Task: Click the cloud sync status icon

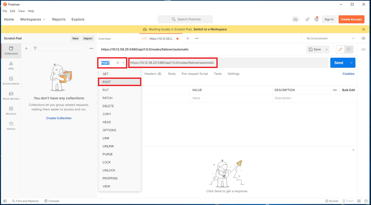Action: 295,19
